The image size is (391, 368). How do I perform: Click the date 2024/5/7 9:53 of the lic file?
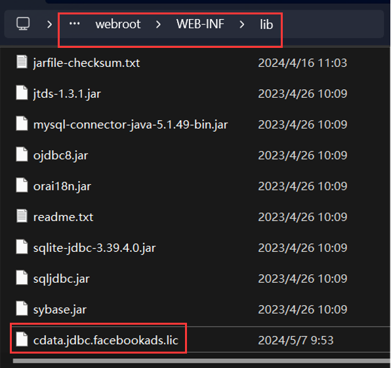click(296, 340)
